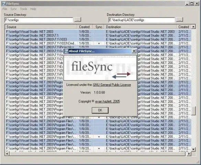201x165 pixels.
Task: Click the vertical scrollbar down arrow
Action: click(193, 149)
